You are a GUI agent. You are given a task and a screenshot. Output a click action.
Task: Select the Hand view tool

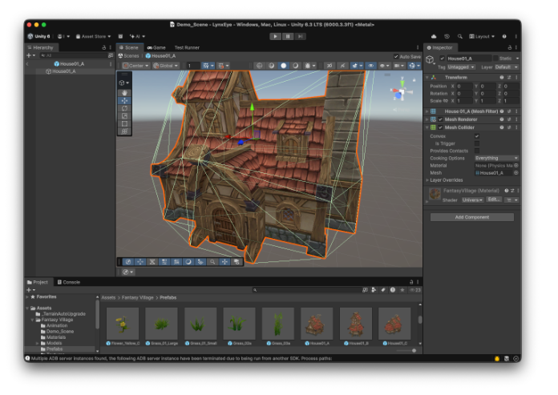[124, 93]
